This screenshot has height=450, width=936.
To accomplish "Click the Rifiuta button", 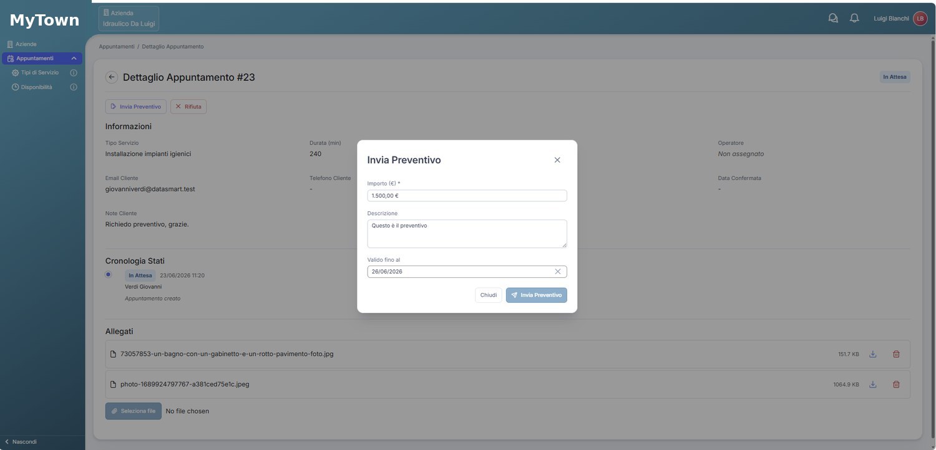I will tap(188, 107).
